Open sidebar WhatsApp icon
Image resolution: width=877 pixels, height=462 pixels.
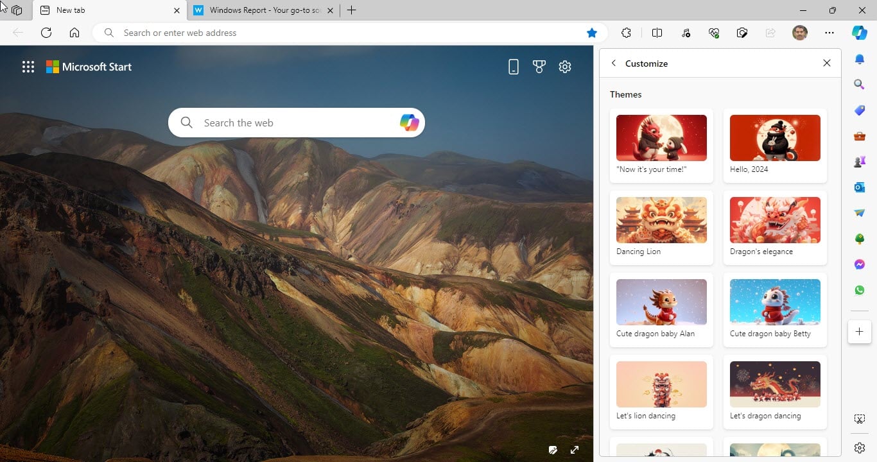pyautogui.click(x=860, y=290)
